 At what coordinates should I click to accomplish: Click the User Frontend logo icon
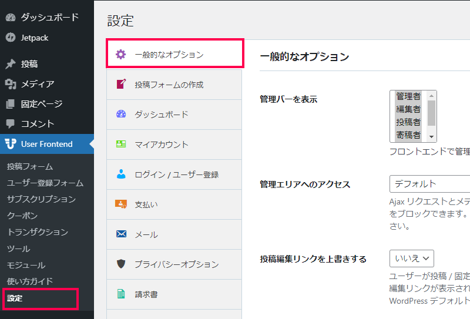click(x=11, y=144)
